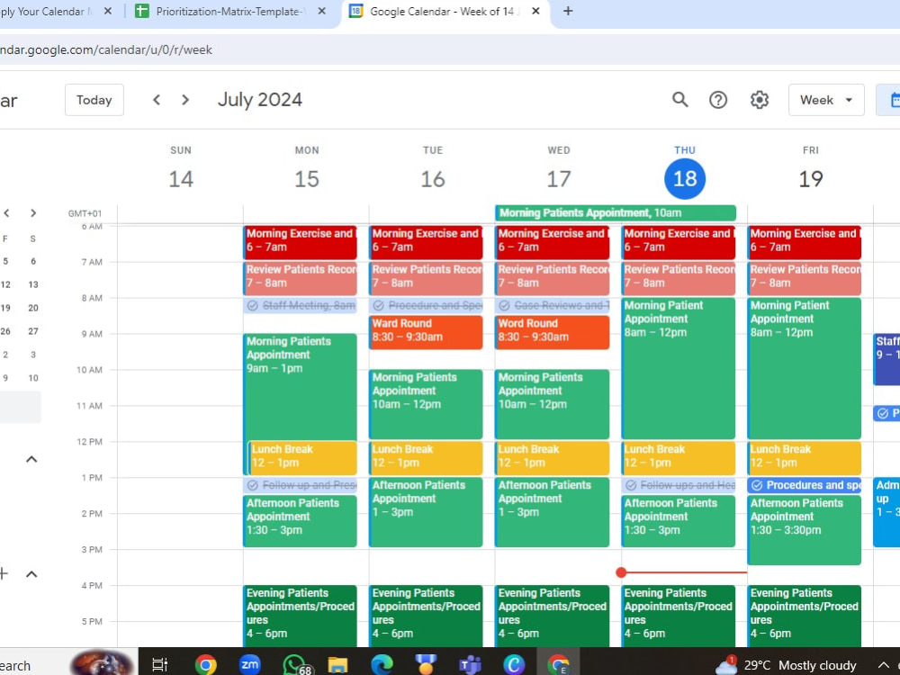Click the Today button
Image resolution: width=900 pixels, height=675 pixels.
click(94, 100)
